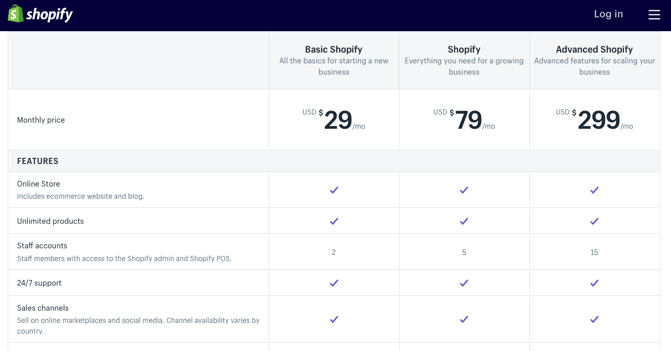Click the Log in link

tap(608, 14)
